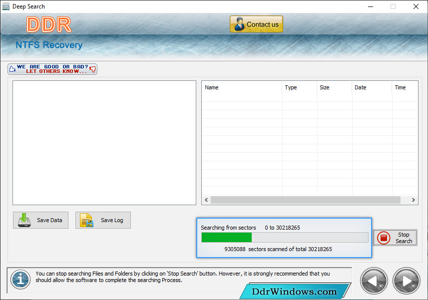Sort by the Time column header
This screenshot has width=428, height=300.
405,87
